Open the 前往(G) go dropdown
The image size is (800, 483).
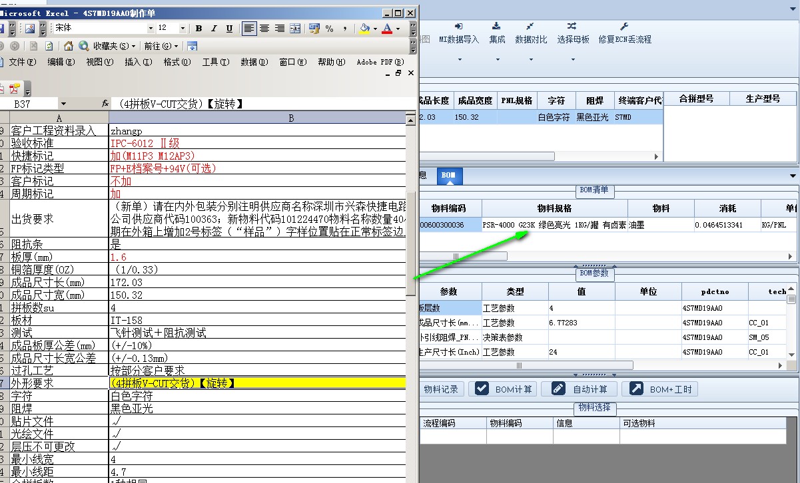[x=161, y=46]
